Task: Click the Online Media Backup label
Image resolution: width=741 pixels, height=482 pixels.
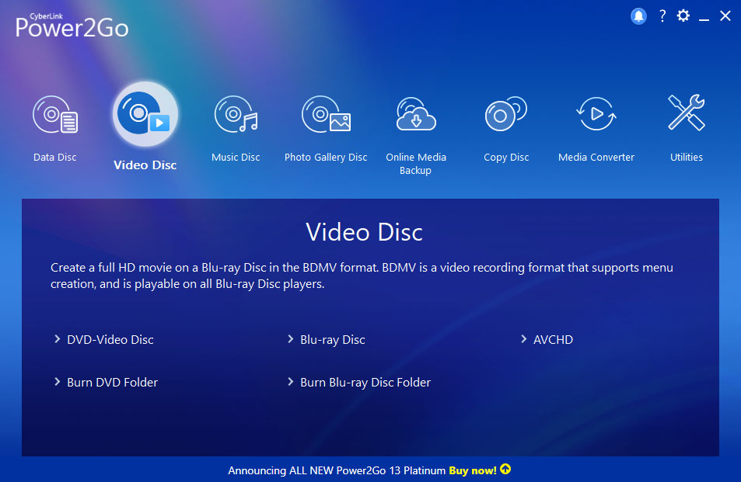Action: coord(416,164)
